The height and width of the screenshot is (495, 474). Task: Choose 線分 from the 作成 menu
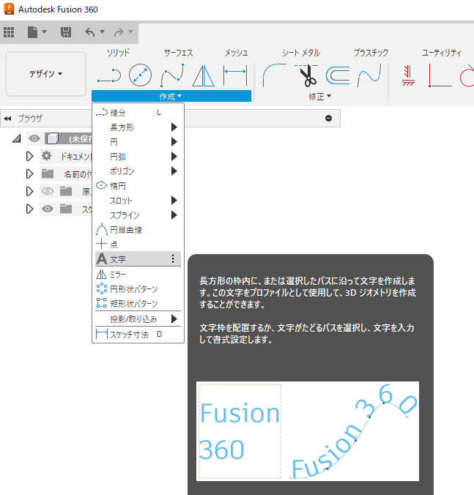click(138, 113)
